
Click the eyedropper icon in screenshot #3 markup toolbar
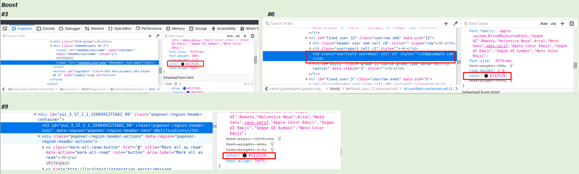pos(157,36)
